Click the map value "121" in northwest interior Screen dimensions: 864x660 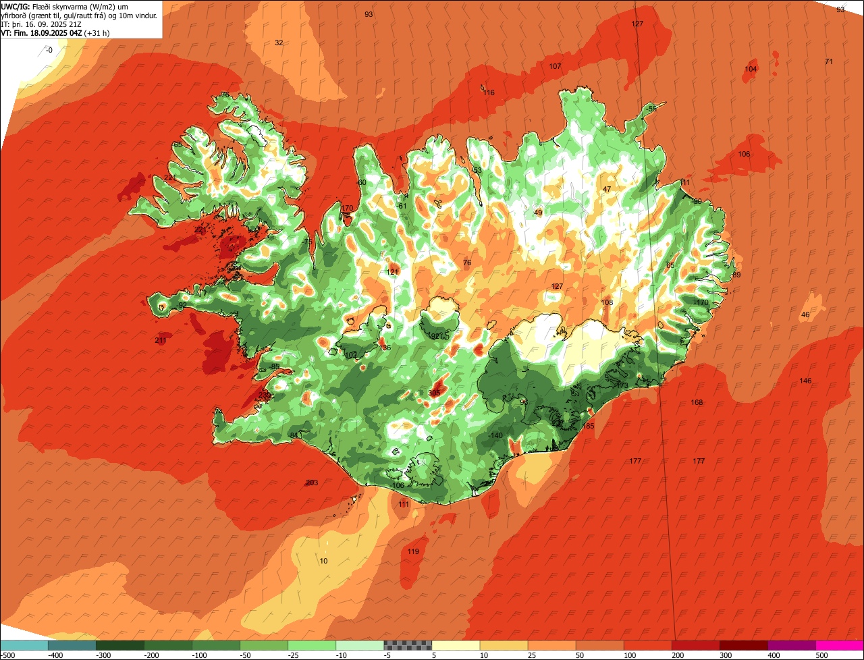coord(392,272)
